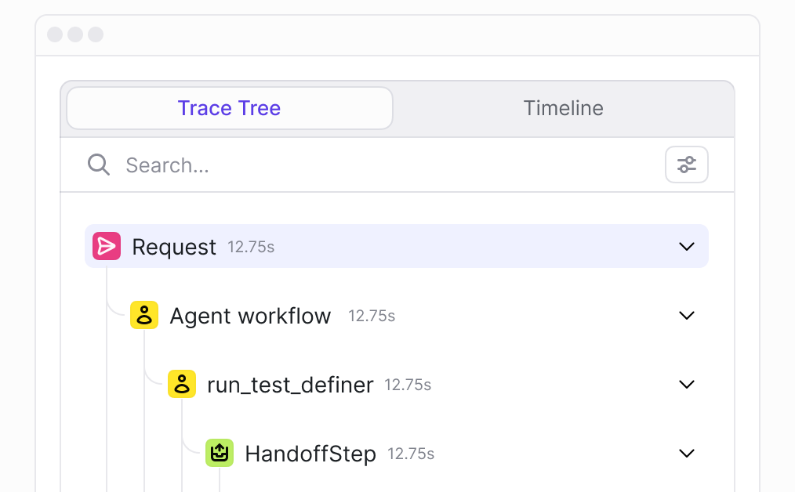Click the Request 12.75s duration label

tap(251, 248)
